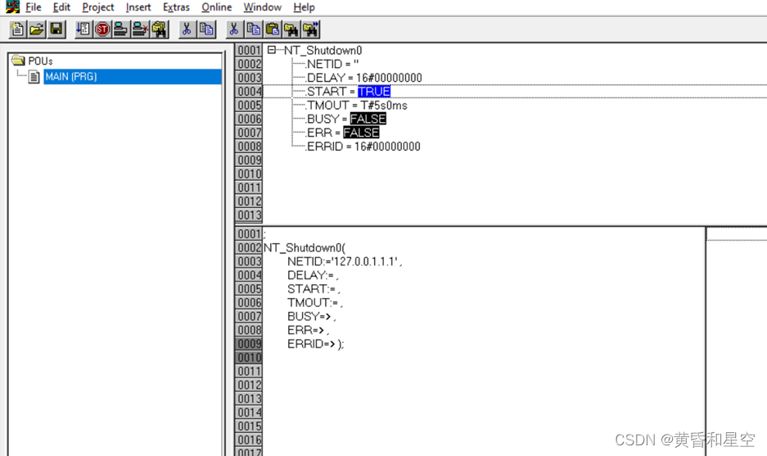Click the NETID:='127.0.0.1.1.1' code line
The width and height of the screenshot is (767, 456).
(x=345, y=262)
